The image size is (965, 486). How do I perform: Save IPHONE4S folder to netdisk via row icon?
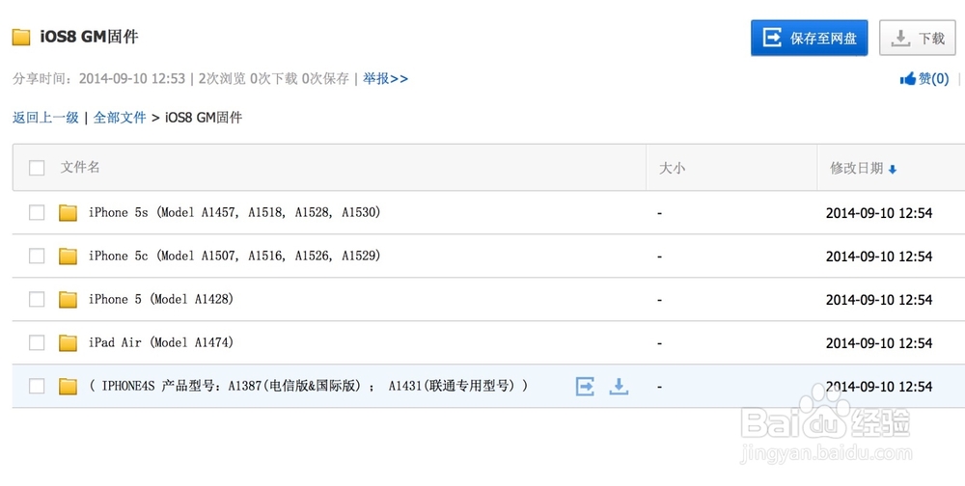point(585,387)
